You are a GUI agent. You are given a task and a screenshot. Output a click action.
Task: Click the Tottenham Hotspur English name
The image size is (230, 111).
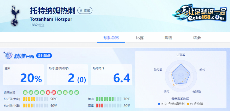tap(51, 19)
